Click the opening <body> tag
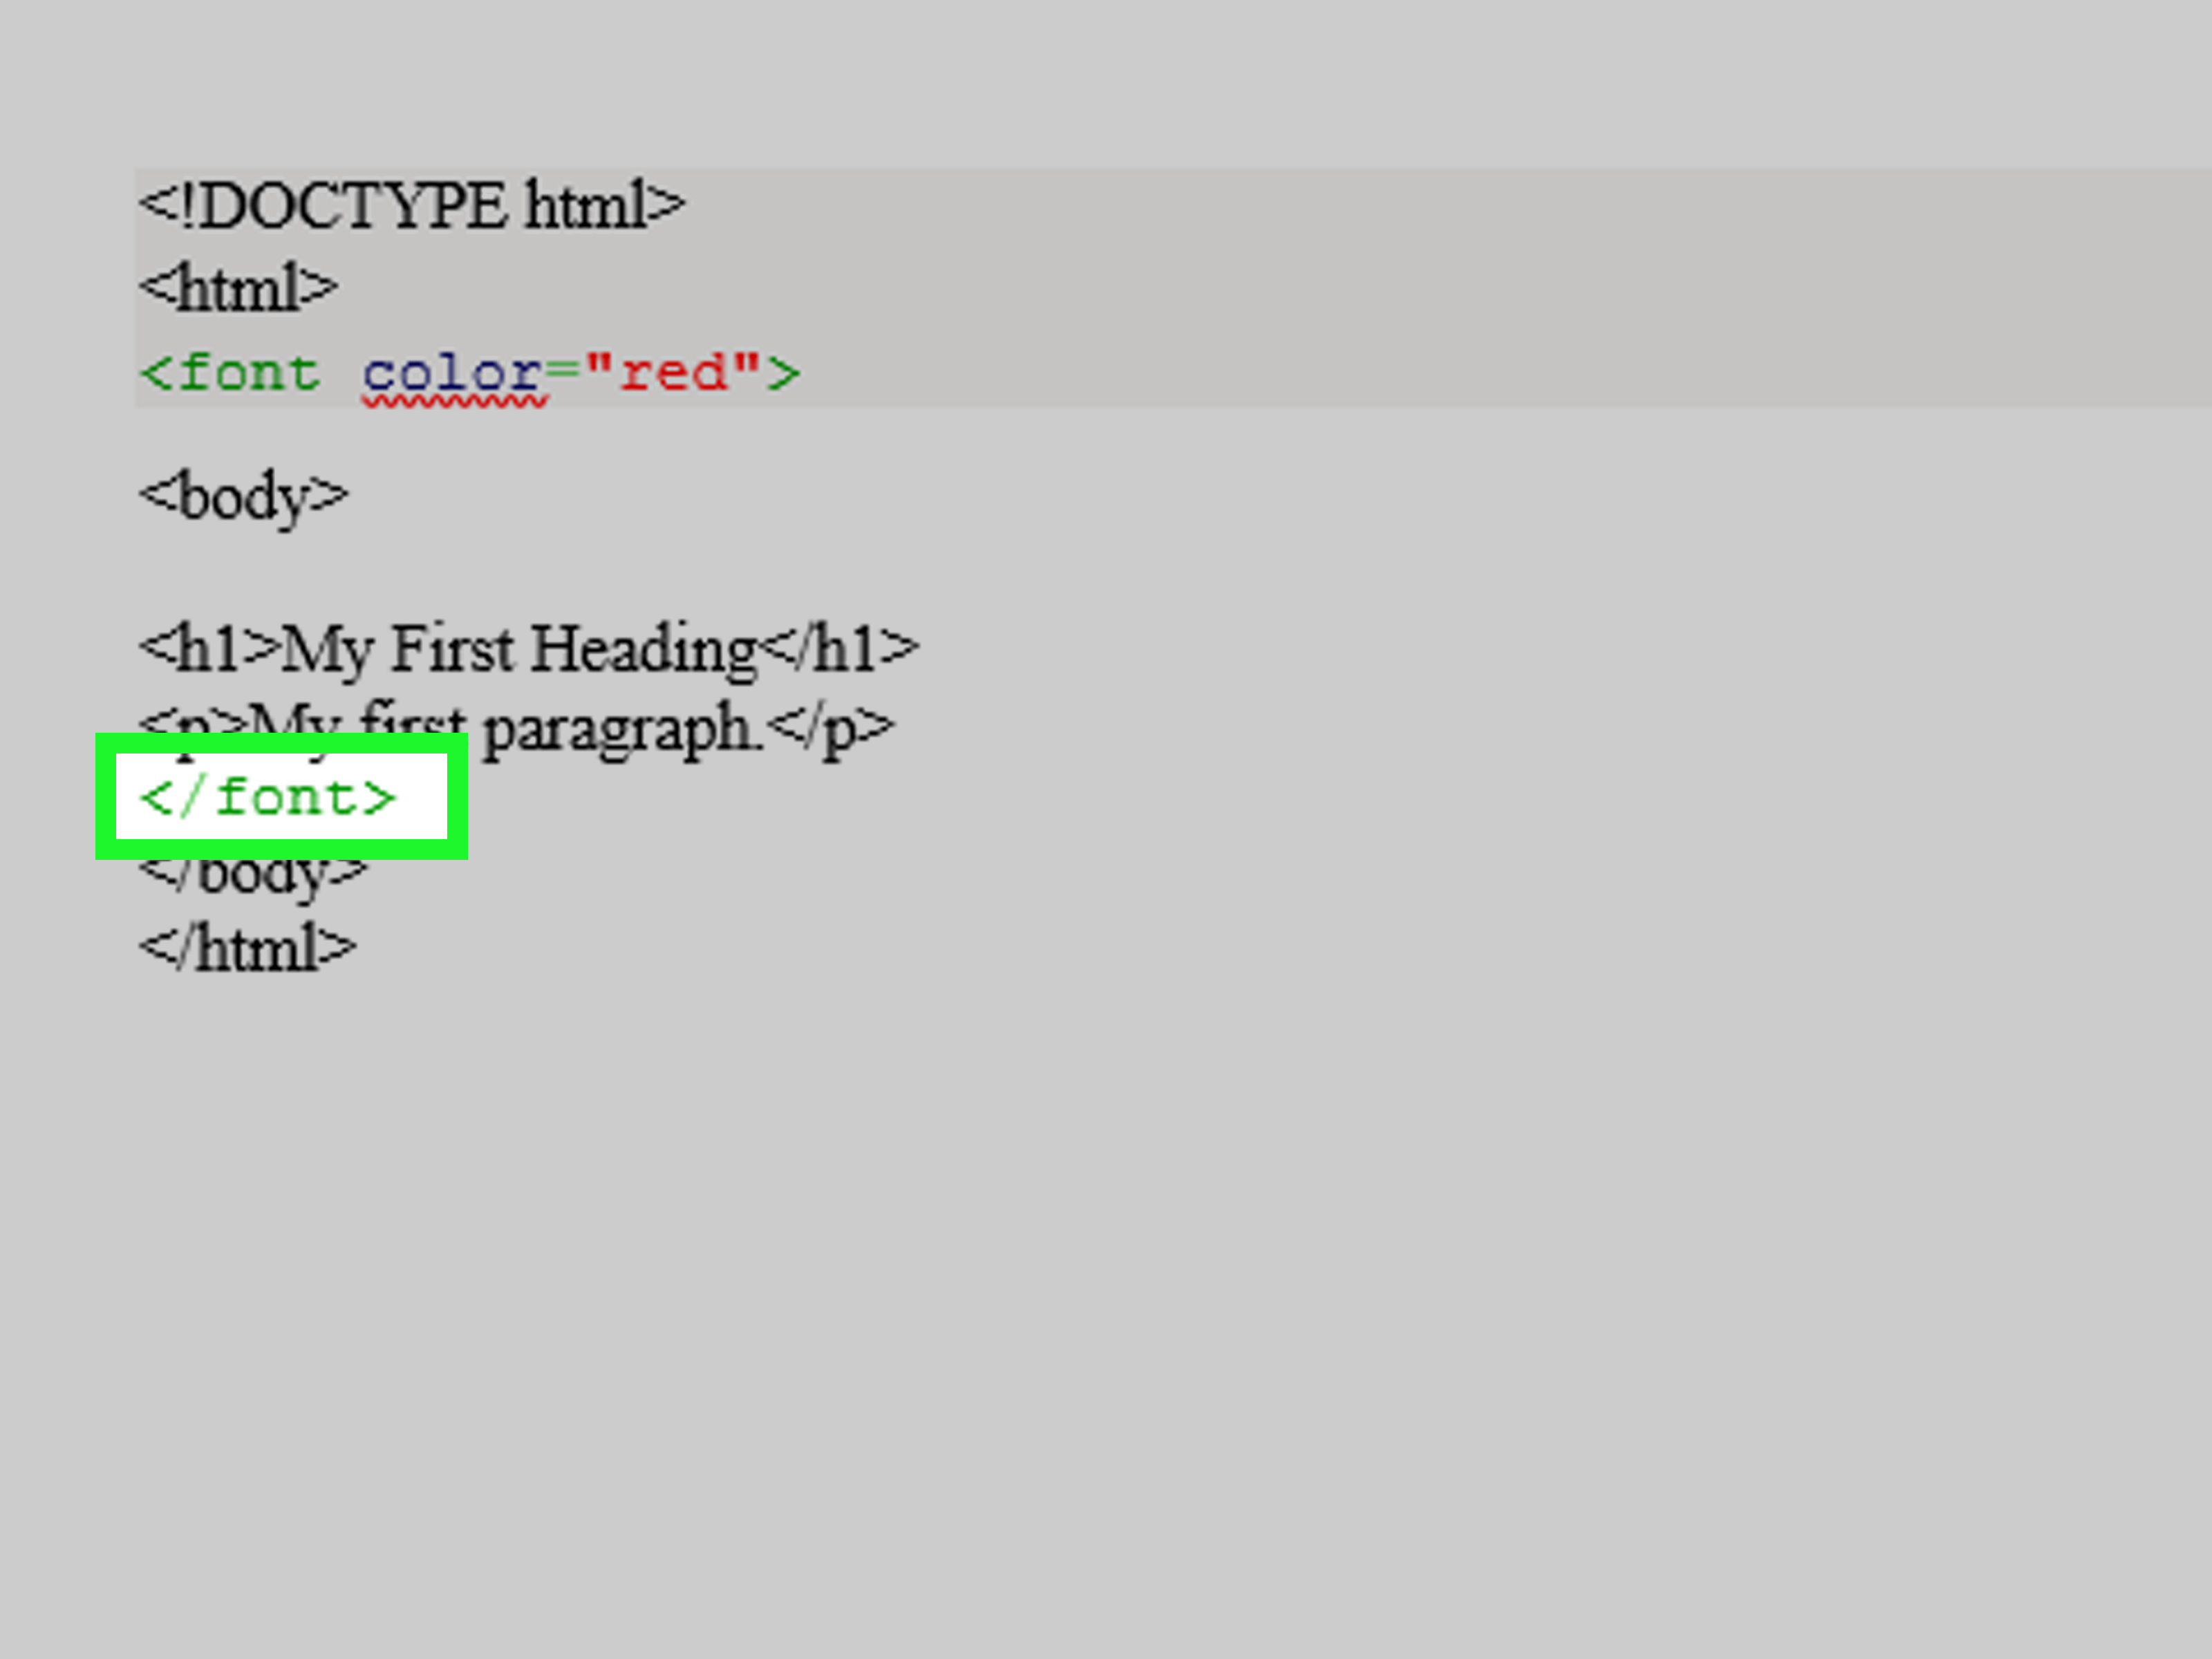2212x1659 pixels. pyautogui.click(x=243, y=497)
